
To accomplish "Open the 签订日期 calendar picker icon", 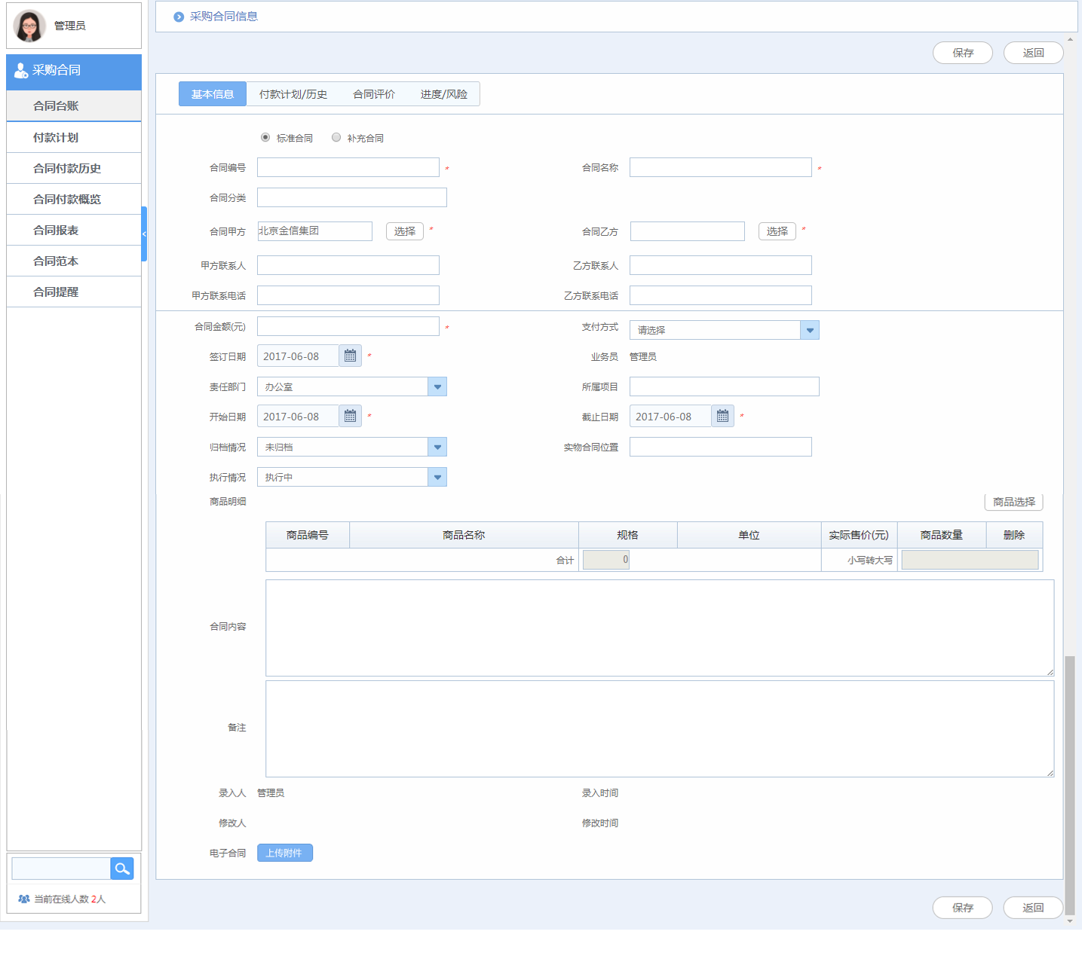I will tap(350, 356).
